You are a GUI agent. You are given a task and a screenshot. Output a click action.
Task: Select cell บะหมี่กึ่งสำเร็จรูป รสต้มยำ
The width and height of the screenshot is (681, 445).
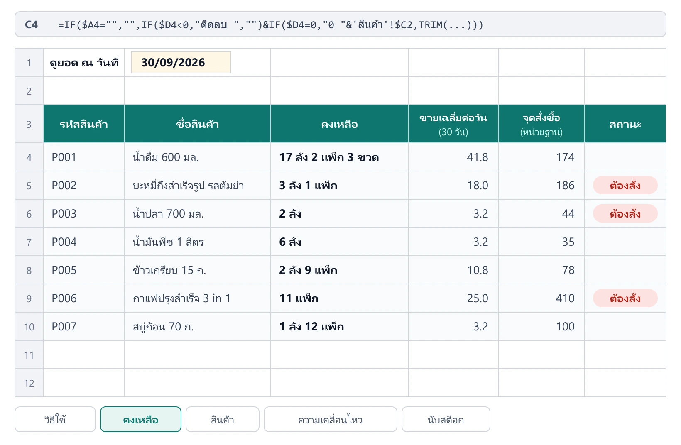point(198,186)
